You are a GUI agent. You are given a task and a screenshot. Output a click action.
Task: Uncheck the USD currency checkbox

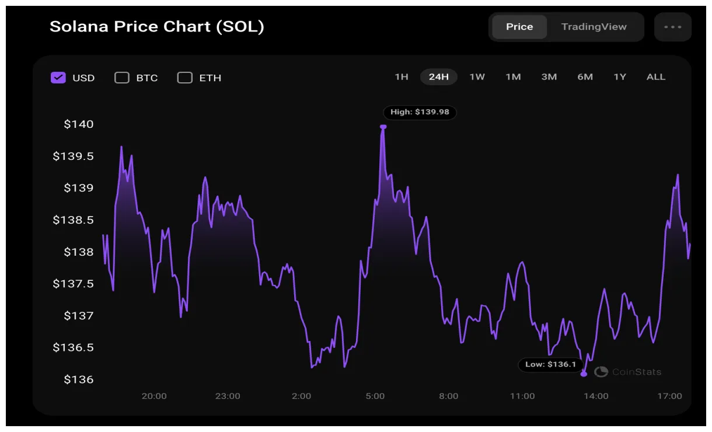click(x=58, y=77)
